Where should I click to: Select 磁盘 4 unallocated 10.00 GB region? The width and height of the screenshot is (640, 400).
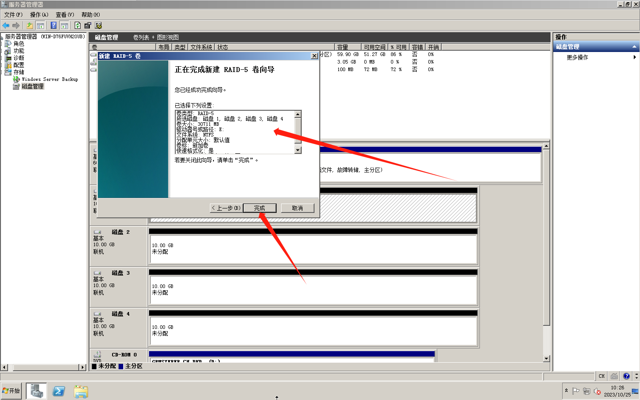313,331
